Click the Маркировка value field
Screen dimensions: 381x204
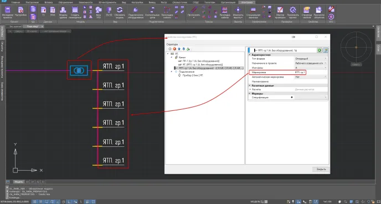(x=300, y=72)
